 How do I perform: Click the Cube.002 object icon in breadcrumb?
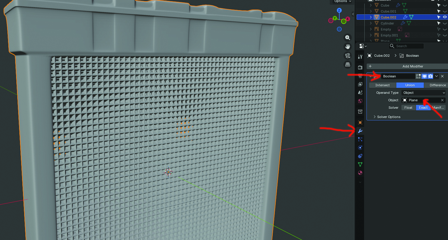pyautogui.click(x=369, y=56)
